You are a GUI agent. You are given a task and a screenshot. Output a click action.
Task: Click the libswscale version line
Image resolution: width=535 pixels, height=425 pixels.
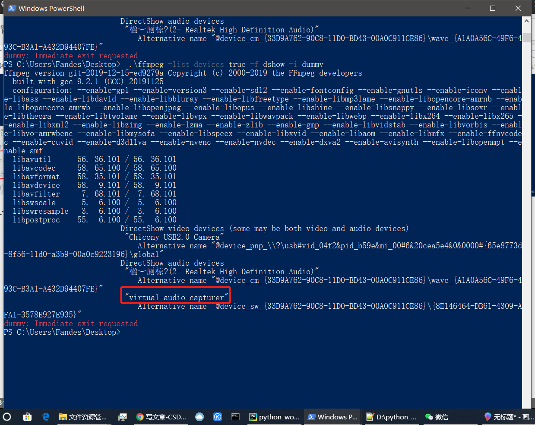coord(95,203)
